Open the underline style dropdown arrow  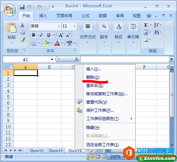[x=54, y=35]
